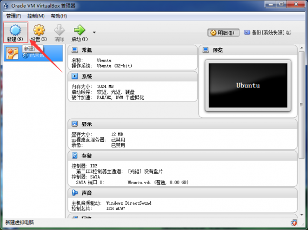
Task: Click the boot order '软驱, 光驱, 硬盘'
Action: (116, 92)
